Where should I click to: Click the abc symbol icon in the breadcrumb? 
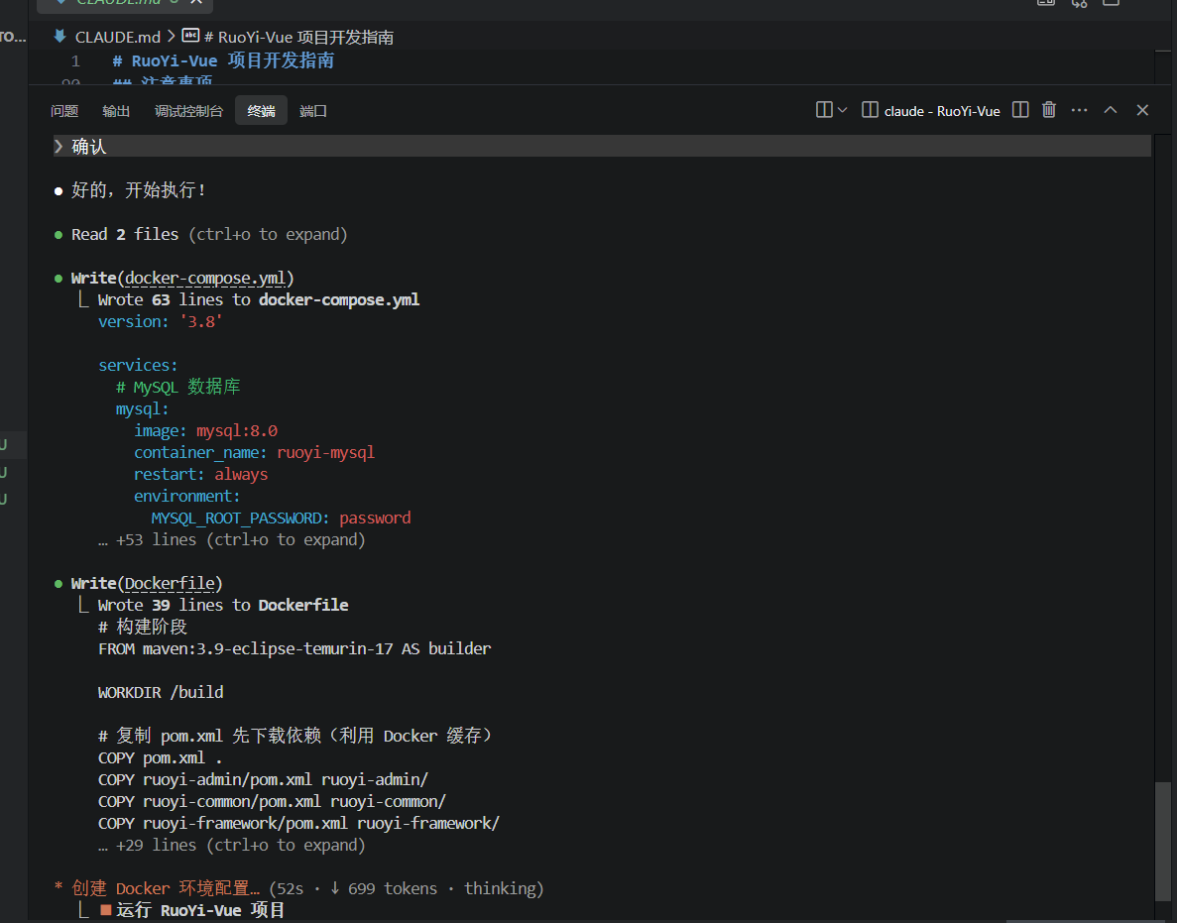click(x=190, y=36)
